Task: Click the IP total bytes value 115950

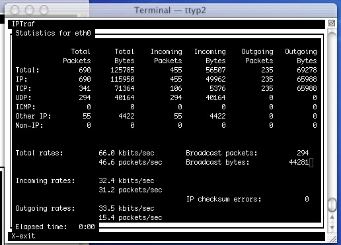Action: 122,79
